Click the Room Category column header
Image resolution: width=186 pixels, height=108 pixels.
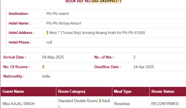(x=84, y=92)
